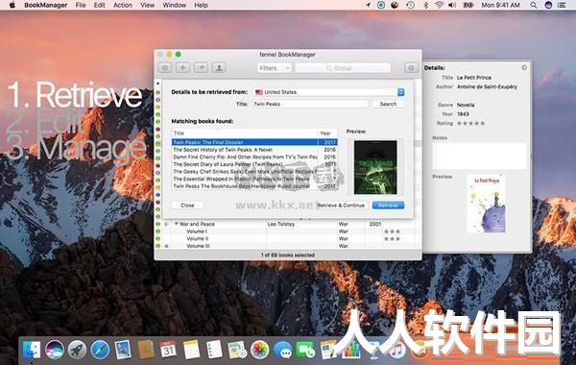This screenshot has width=576, height=365.
Task: Click the person silhouette toolbar button
Action: pyautogui.click(x=219, y=67)
